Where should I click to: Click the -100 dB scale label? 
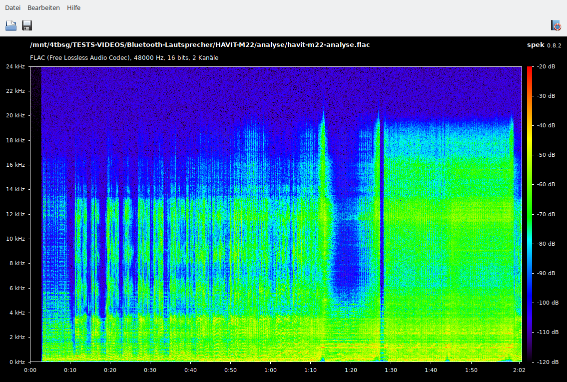pos(548,303)
